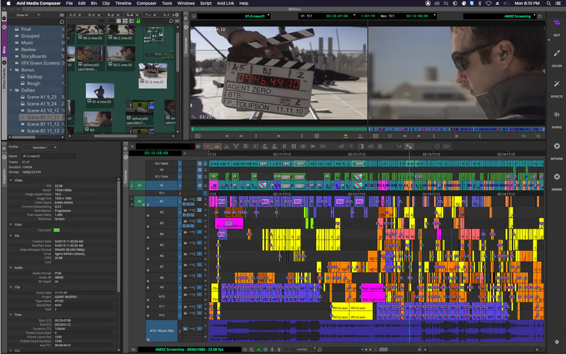The height and width of the screenshot is (354, 566).
Task: Click the scissors icon in timeline toolbar
Action: tap(226, 146)
